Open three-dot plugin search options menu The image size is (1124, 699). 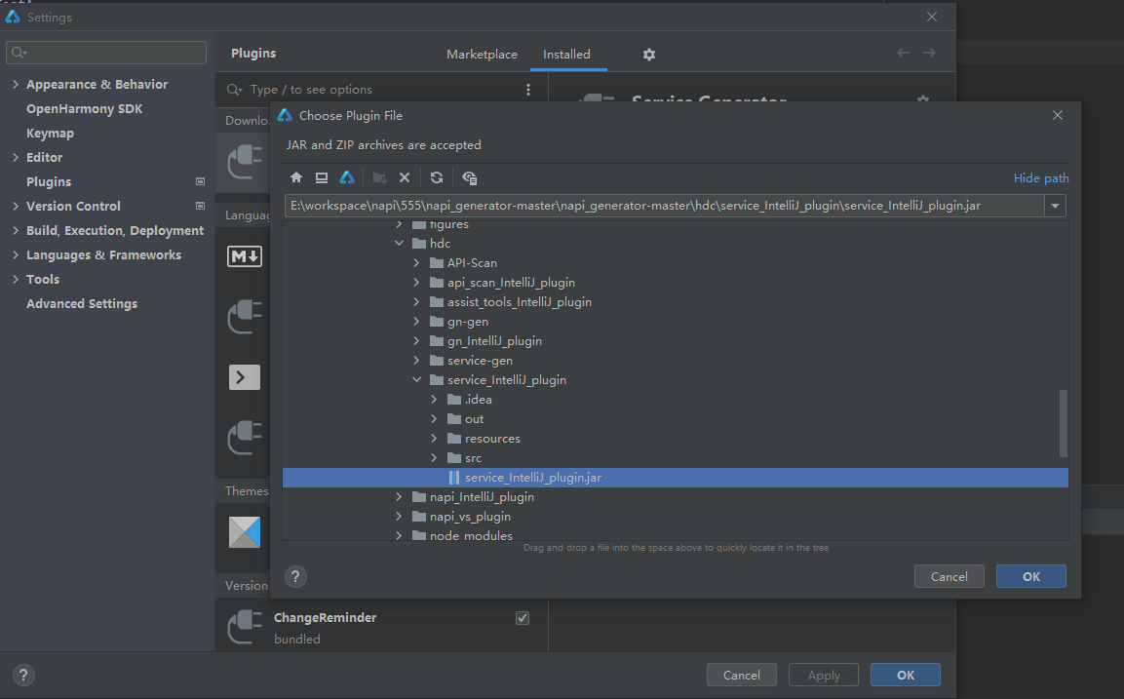(x=528, y=90)
